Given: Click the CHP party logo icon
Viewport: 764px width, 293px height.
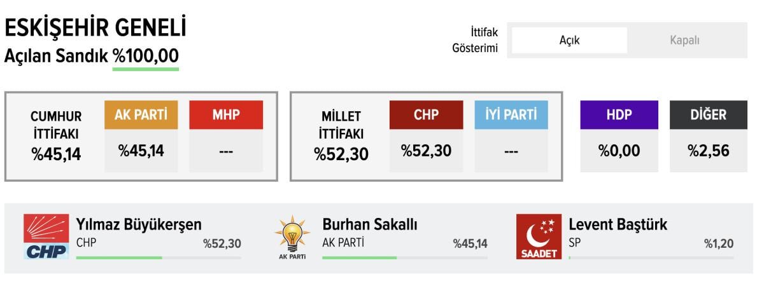Looking at the screenshot, I should pyautogui.click(x=46, y=236).
